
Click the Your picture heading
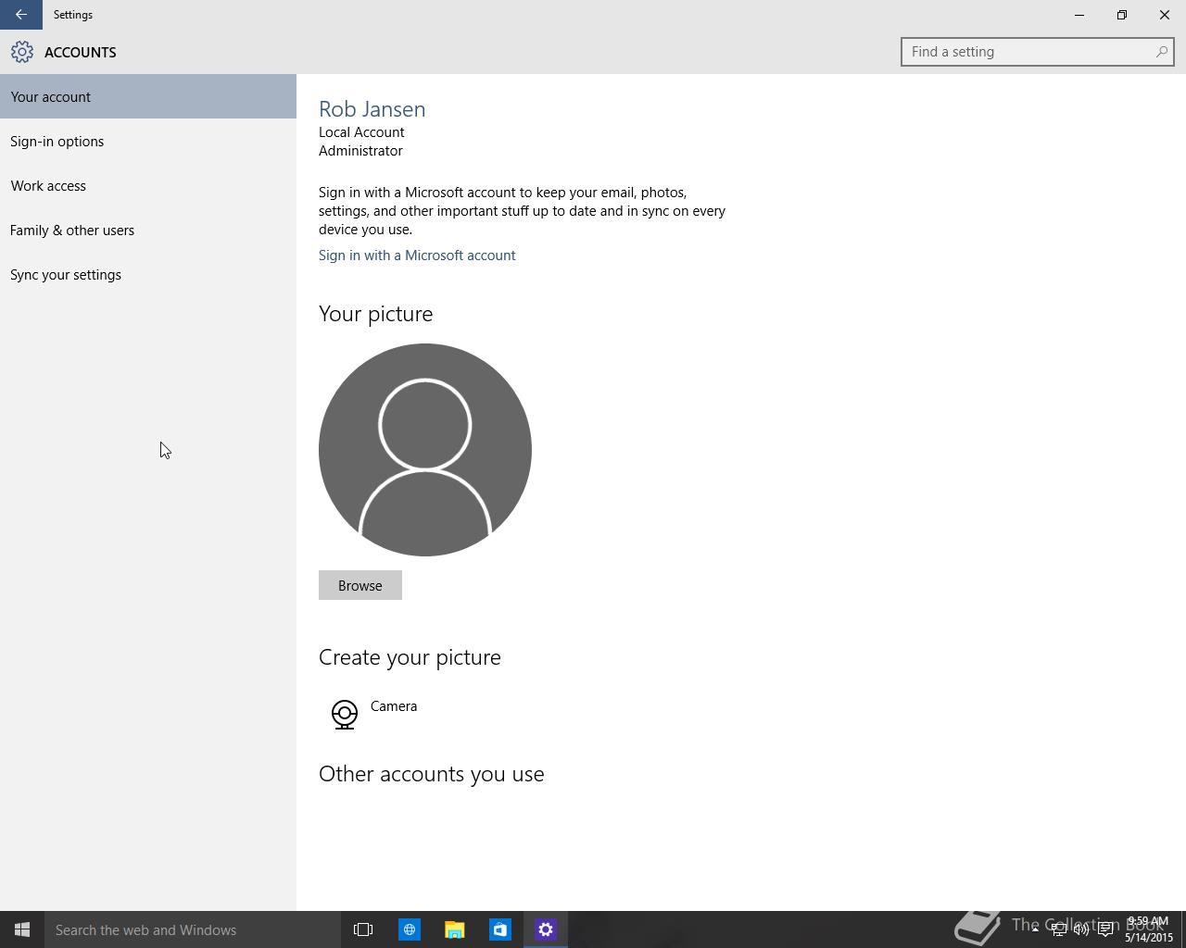pos(376,314)
